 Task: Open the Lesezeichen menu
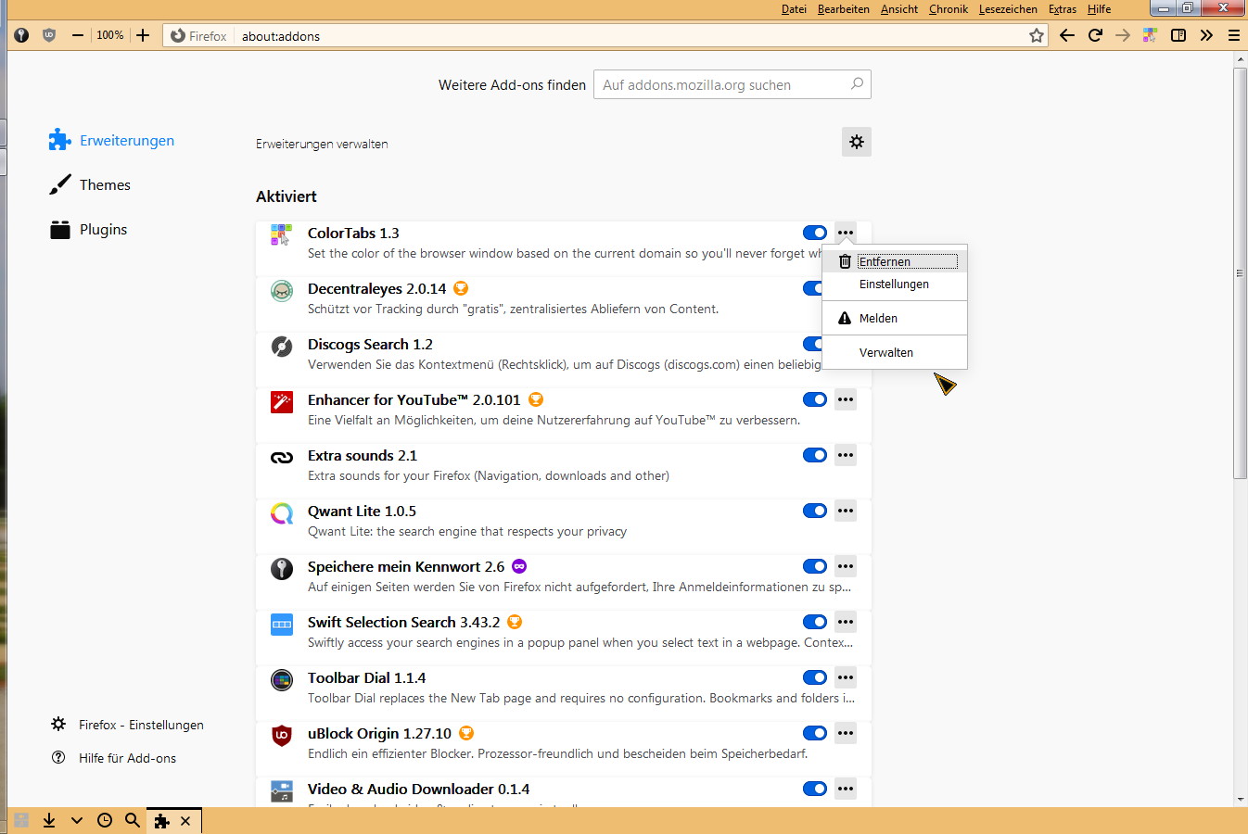[x=1008, y=9]
